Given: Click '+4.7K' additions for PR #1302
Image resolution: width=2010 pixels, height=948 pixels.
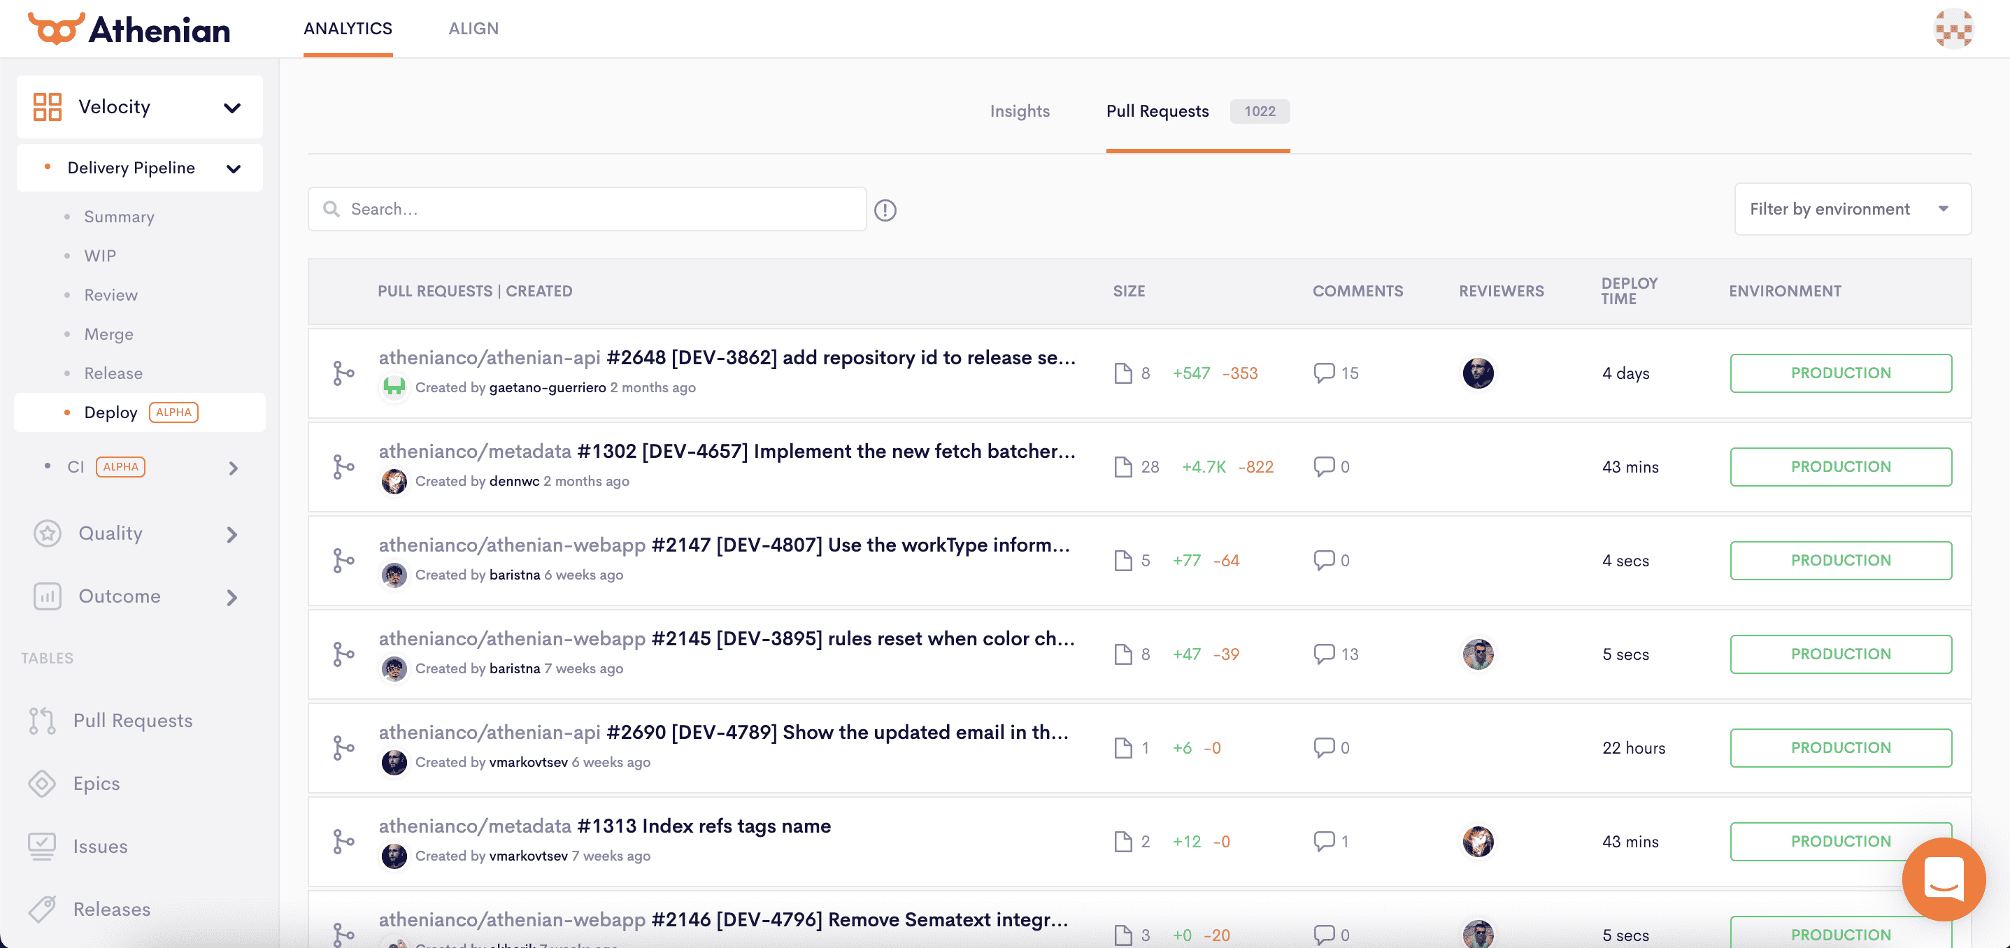Looking at the screenshot, I should tap(1203, 466).
